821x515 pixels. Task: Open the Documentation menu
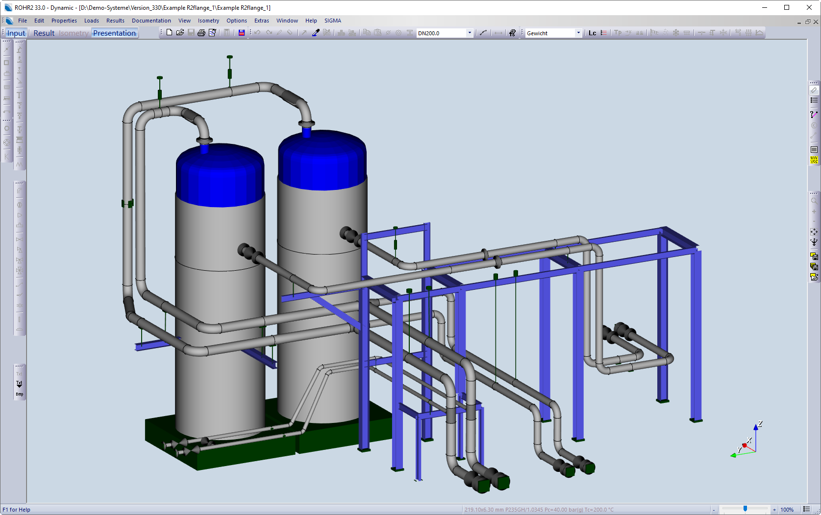point(151,21)
